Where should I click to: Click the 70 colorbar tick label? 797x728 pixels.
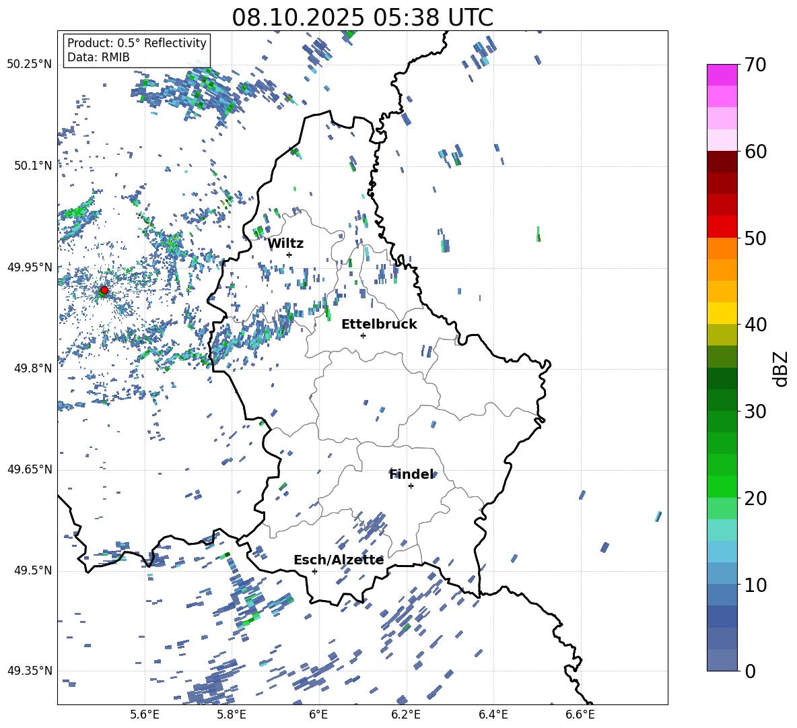coord(755,65)
